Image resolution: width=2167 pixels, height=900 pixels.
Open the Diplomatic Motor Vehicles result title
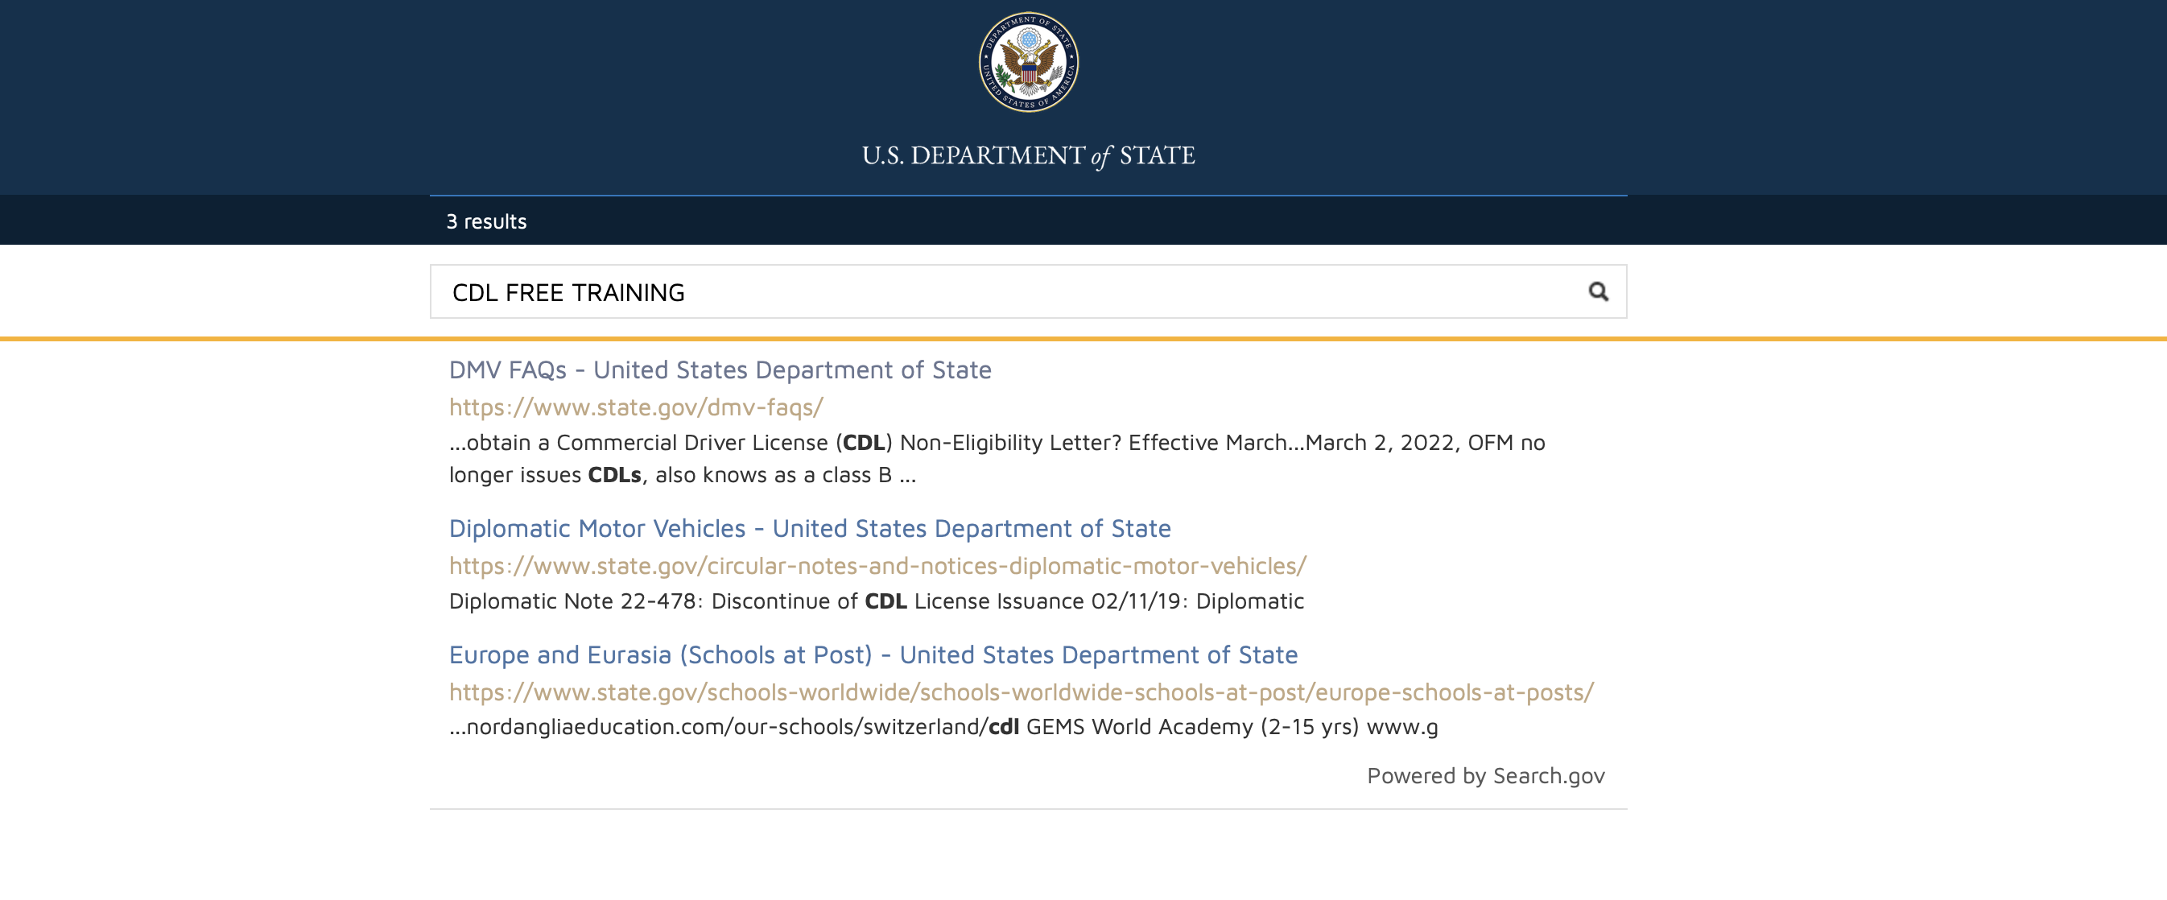[x=809, y=528]
